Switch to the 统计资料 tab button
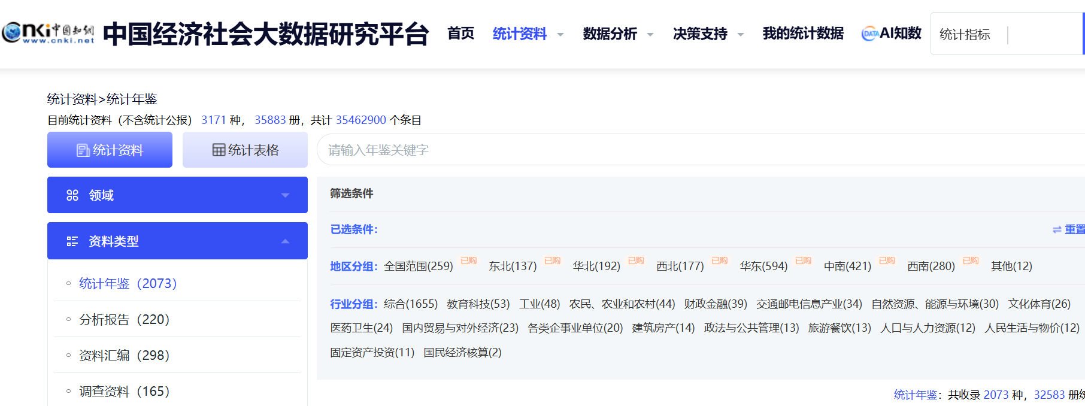The image size is (1085, 406). point(110,150)
